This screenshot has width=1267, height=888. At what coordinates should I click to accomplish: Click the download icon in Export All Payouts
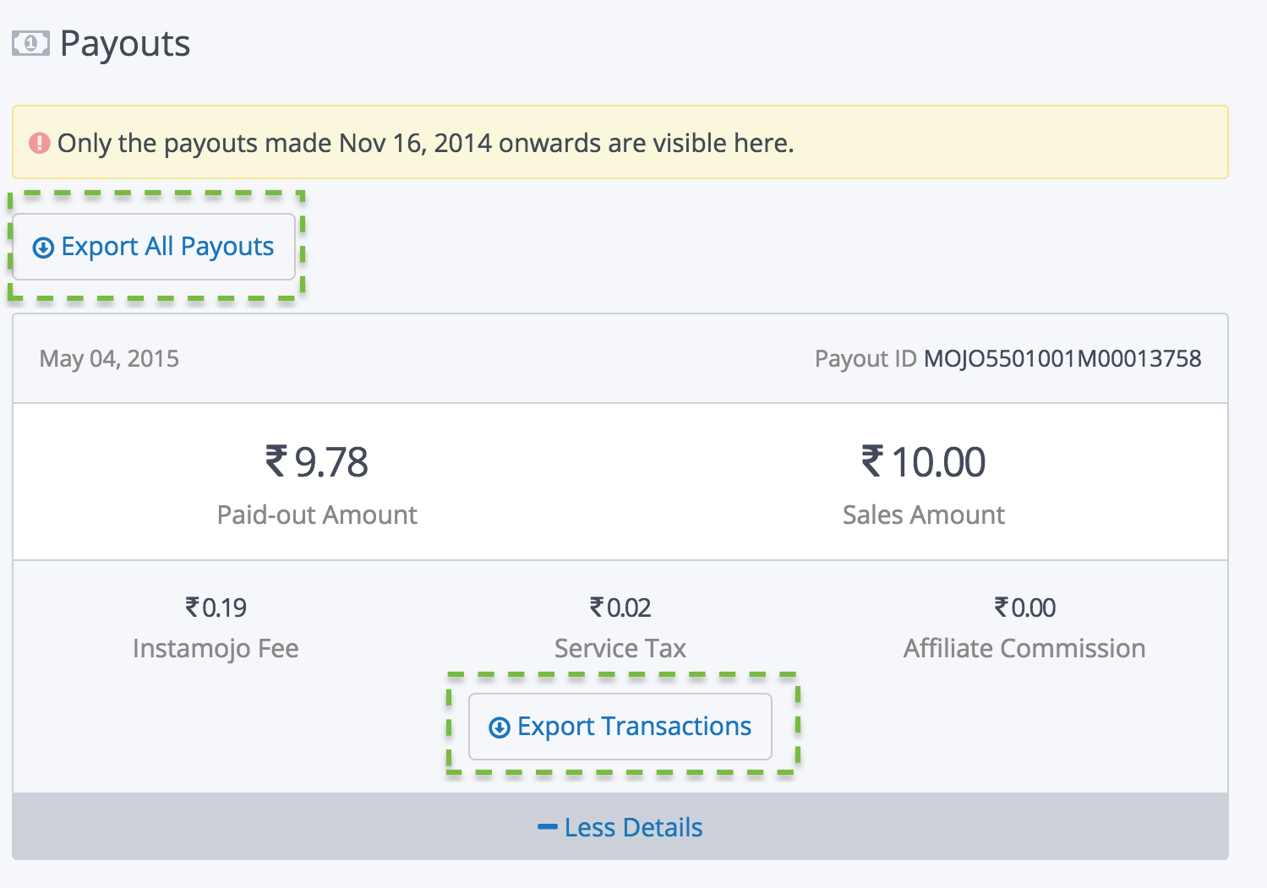43,248
